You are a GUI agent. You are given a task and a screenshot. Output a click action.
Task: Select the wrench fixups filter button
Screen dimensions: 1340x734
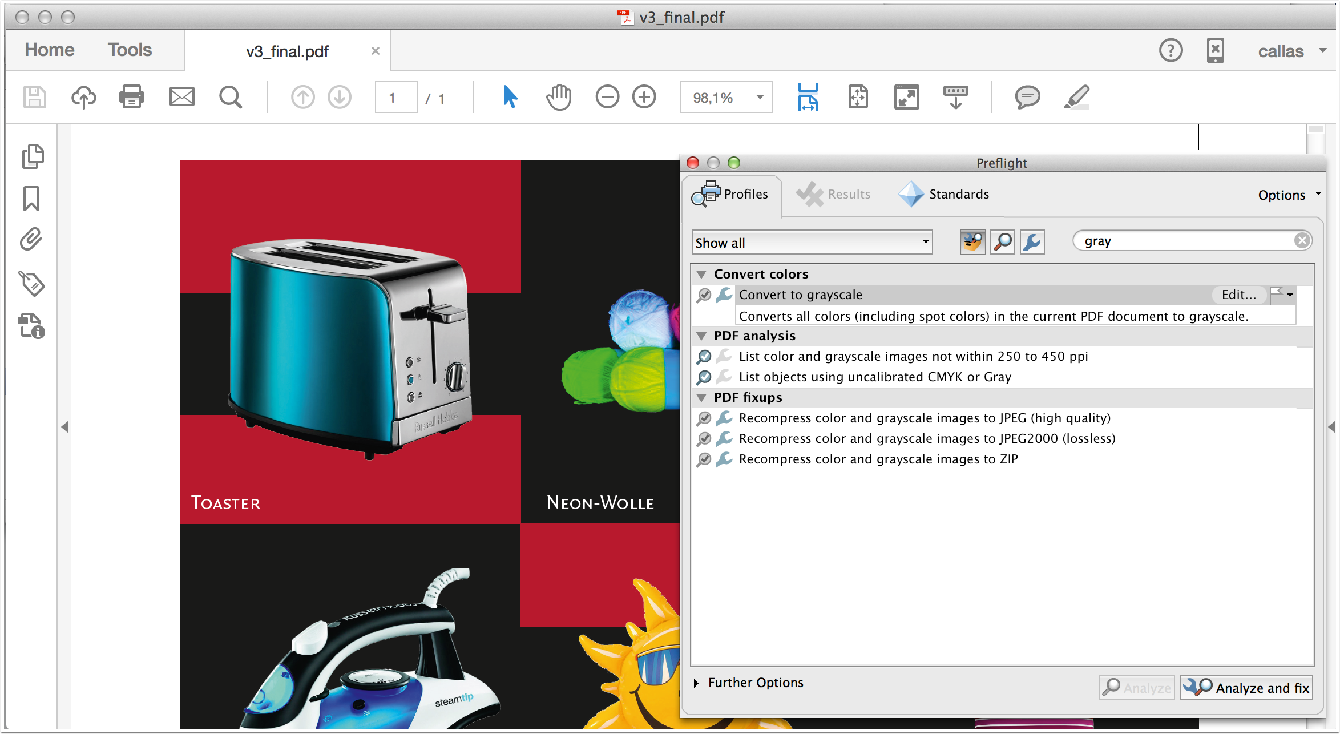pyautogui.click(x=1032, y=242)
